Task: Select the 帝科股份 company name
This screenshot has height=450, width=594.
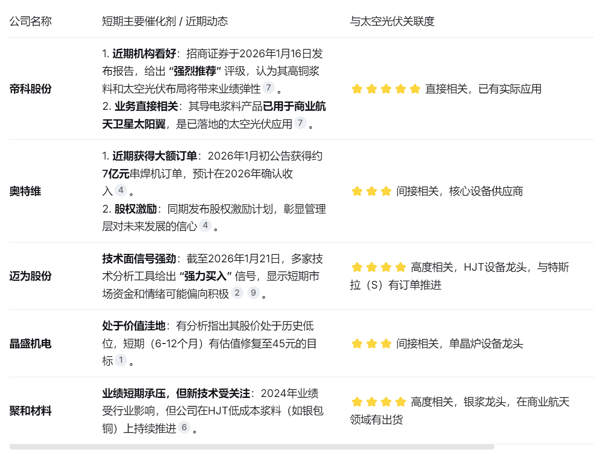Action: pos(30,89)
